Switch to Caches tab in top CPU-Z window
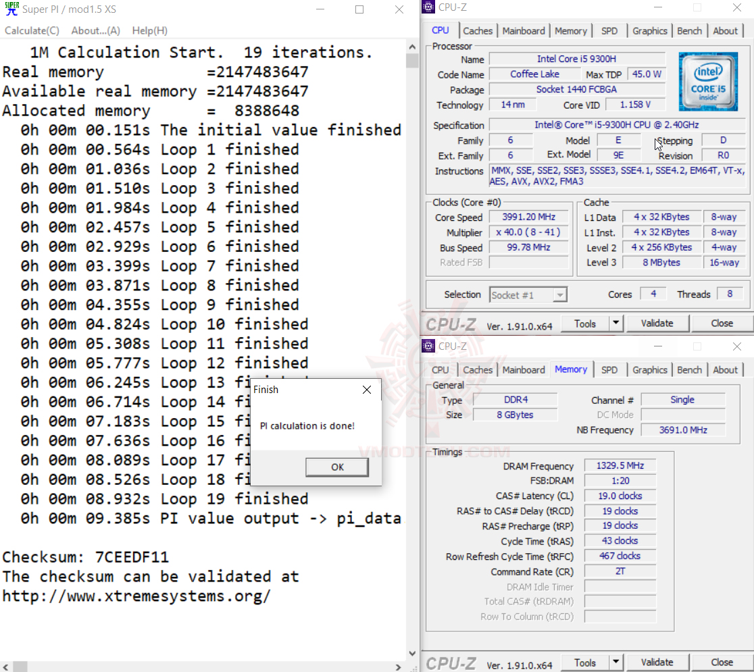Viewport: 754px width, 672px height. (478, 31)
